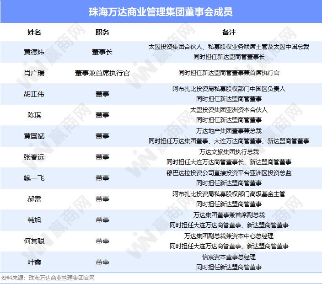Click the line 万达地产集团董事兼总裁
The image size is (322, 284).
pos(229,131)
